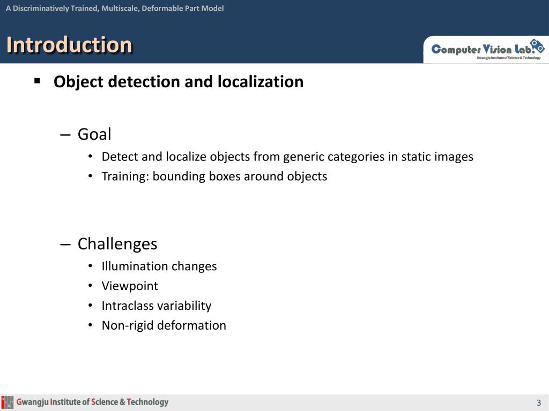Click 'Gwangju Institute of Science & Technology' footer text
Viewport: 549px width, 411px height.
(92, 402)
